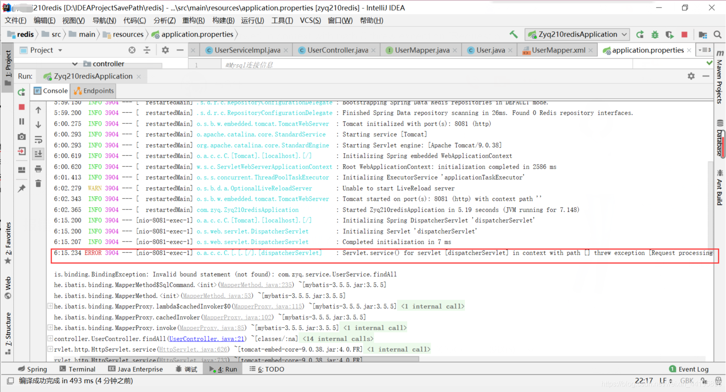Image resolution: width=726 pixels, height=392 pixels.
Task: Collapse the controller folder in the project tree
Action: point(75,64)
